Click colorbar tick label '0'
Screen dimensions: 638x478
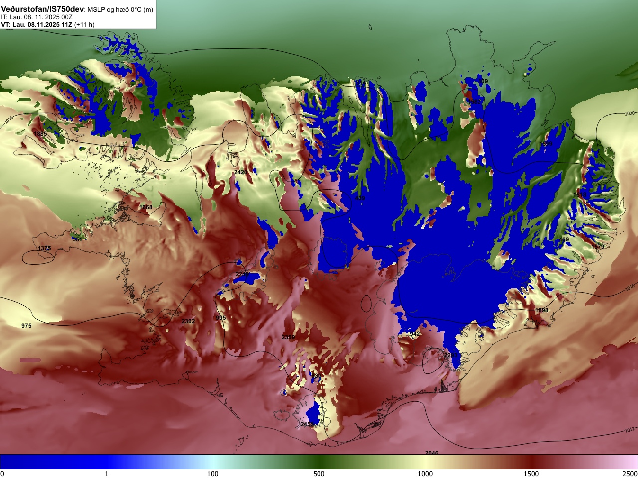click(x=2, y=474)
